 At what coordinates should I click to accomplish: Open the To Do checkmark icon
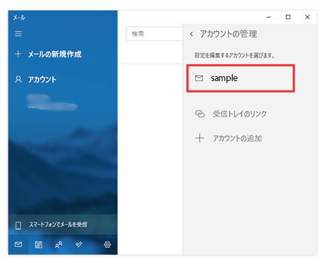tap(79, 244)
